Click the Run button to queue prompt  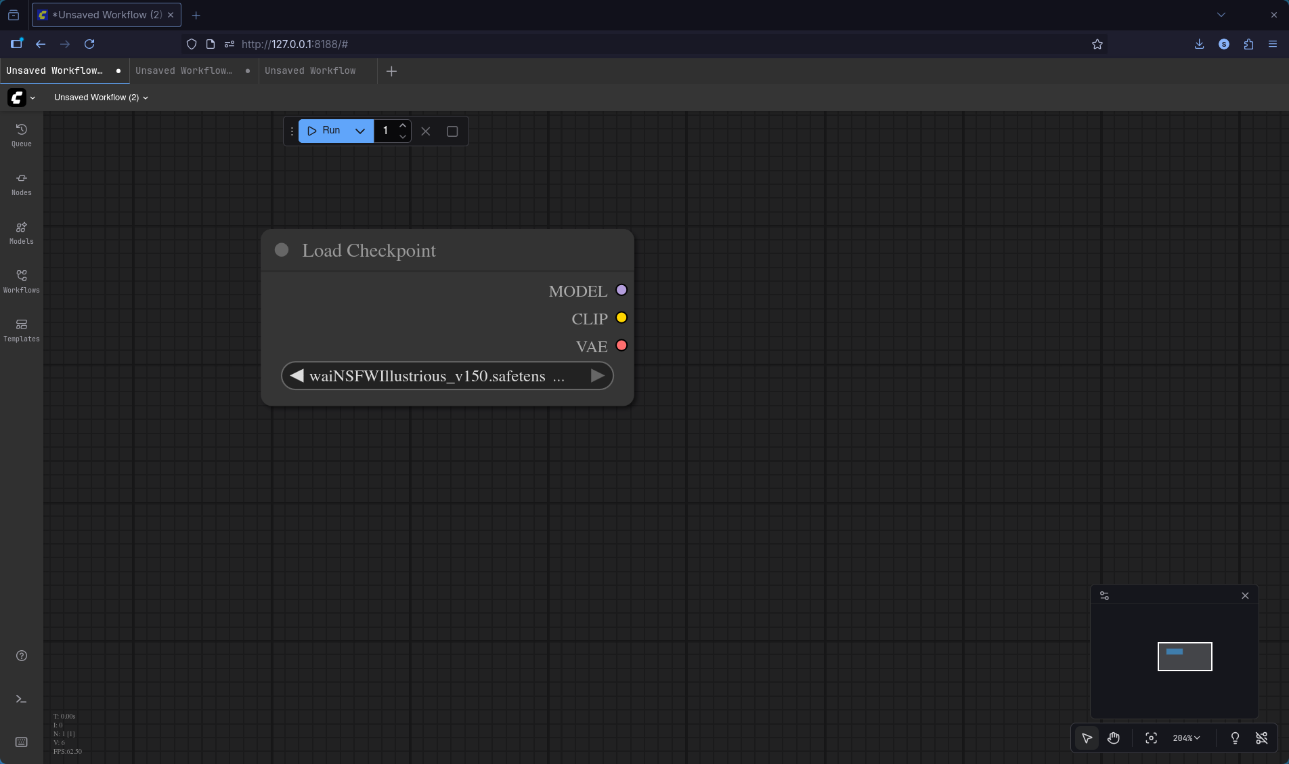[324, 131]
